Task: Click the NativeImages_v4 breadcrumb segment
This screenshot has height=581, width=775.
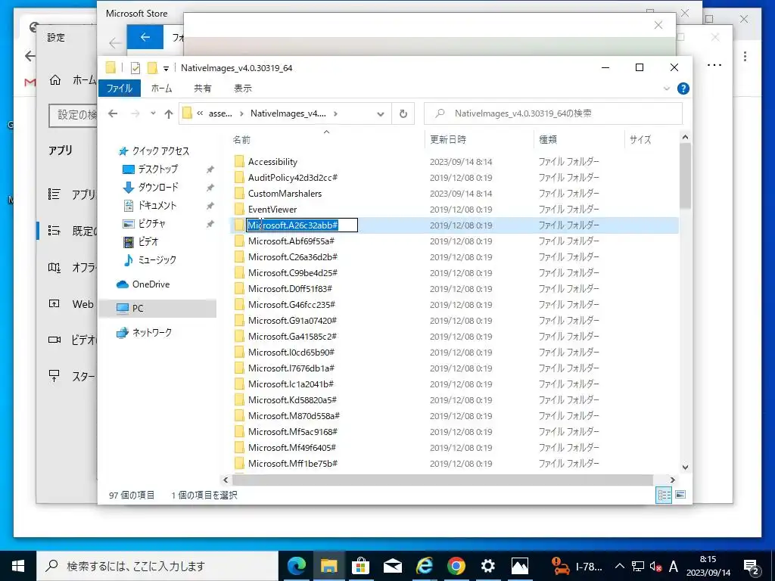Action: click(288, 113)
